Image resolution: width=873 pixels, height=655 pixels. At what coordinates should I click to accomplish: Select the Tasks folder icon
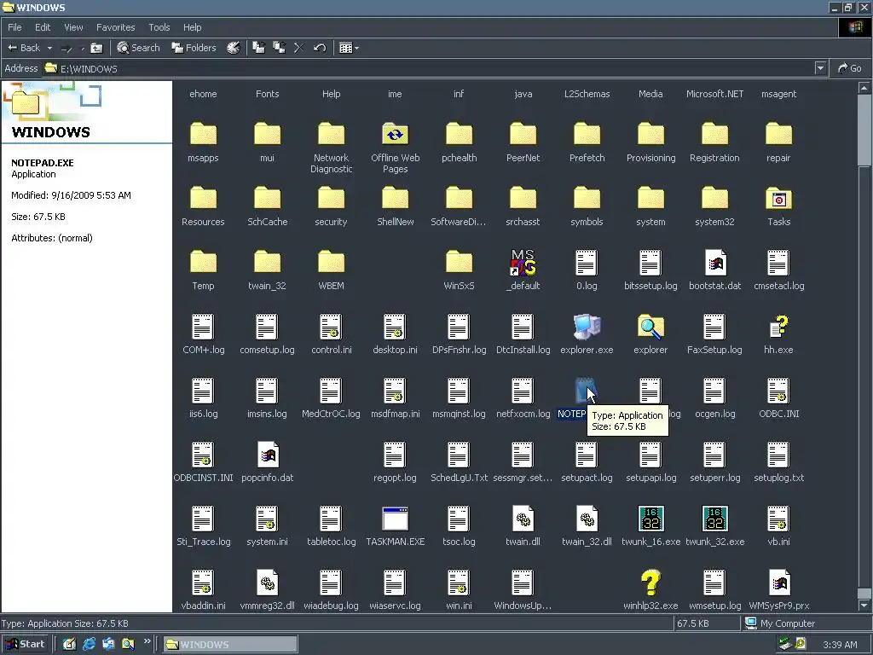click(778, 199)
